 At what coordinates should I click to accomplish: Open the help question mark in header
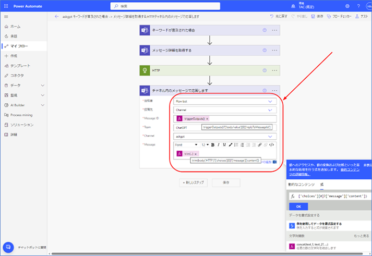pos(358,6)
